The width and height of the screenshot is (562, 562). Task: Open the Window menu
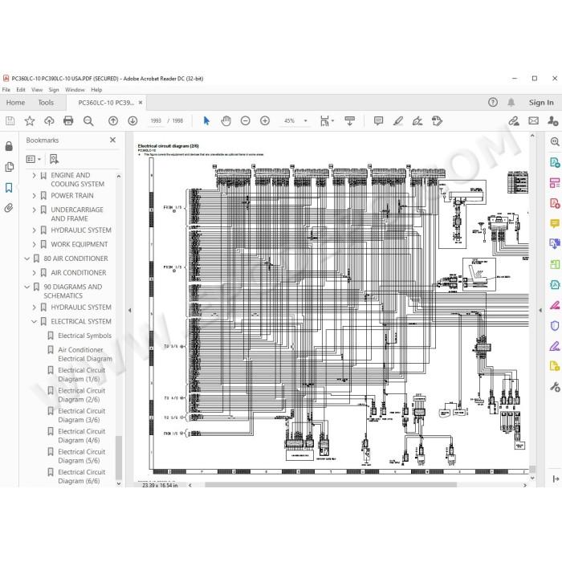(x=75, y=90)
